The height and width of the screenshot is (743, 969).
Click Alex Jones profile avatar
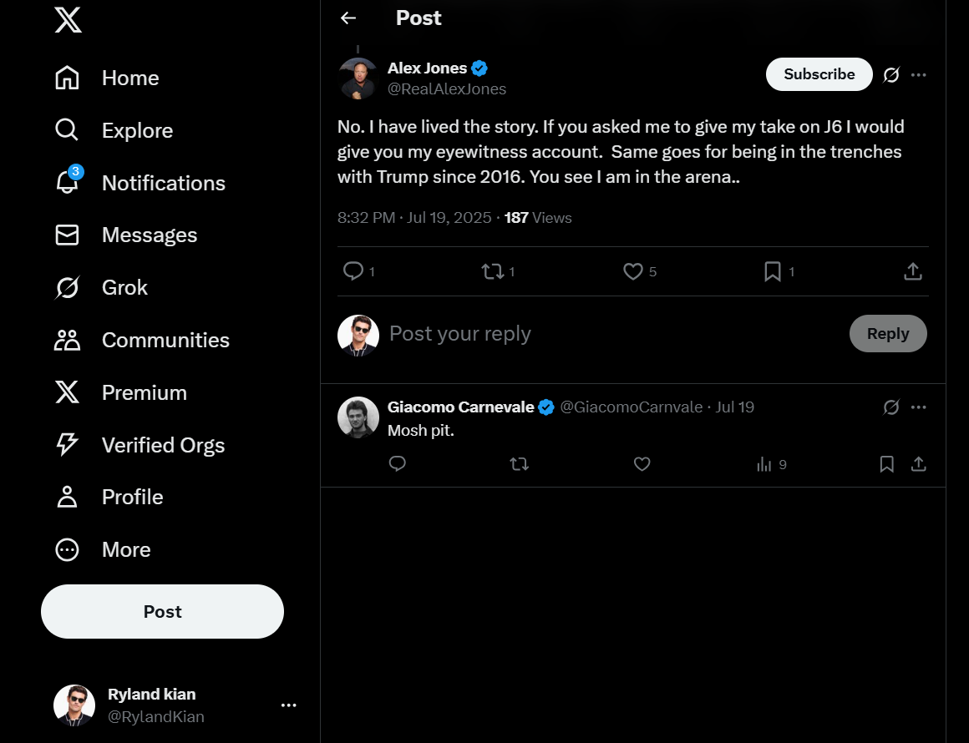click(358, 78)
